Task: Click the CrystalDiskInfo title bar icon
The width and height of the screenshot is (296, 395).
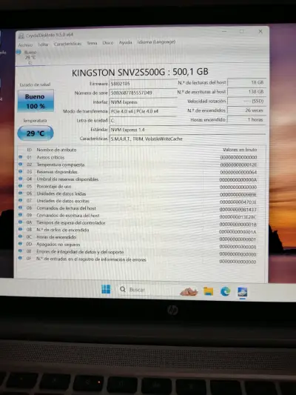Action: pyautogui.click(x=21, y=36)
